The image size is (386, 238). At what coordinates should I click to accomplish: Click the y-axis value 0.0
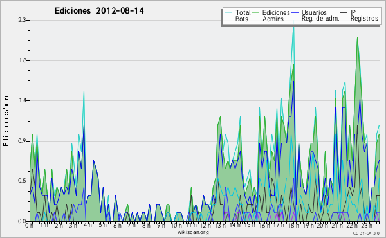(22, 221)
